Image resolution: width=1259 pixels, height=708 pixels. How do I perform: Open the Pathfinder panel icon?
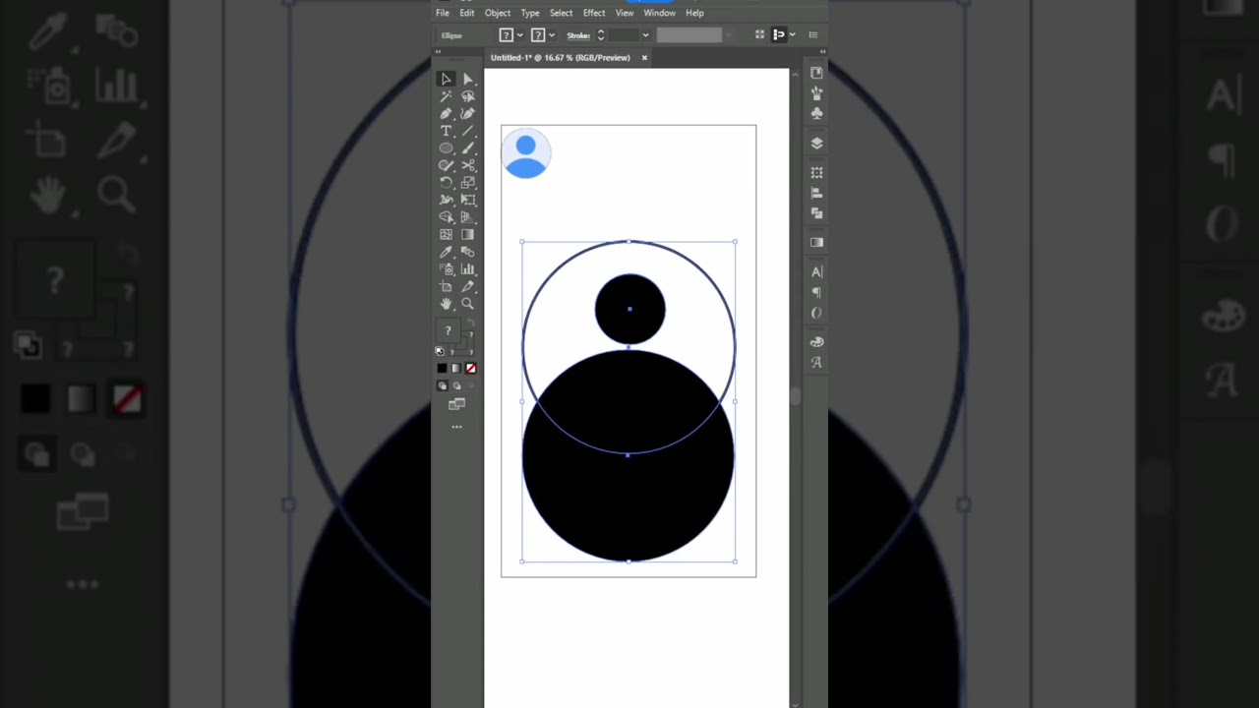tap(816, 213)
